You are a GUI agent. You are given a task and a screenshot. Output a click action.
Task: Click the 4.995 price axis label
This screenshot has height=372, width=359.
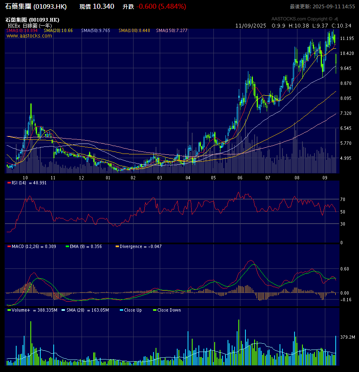(x=346, y=158)
